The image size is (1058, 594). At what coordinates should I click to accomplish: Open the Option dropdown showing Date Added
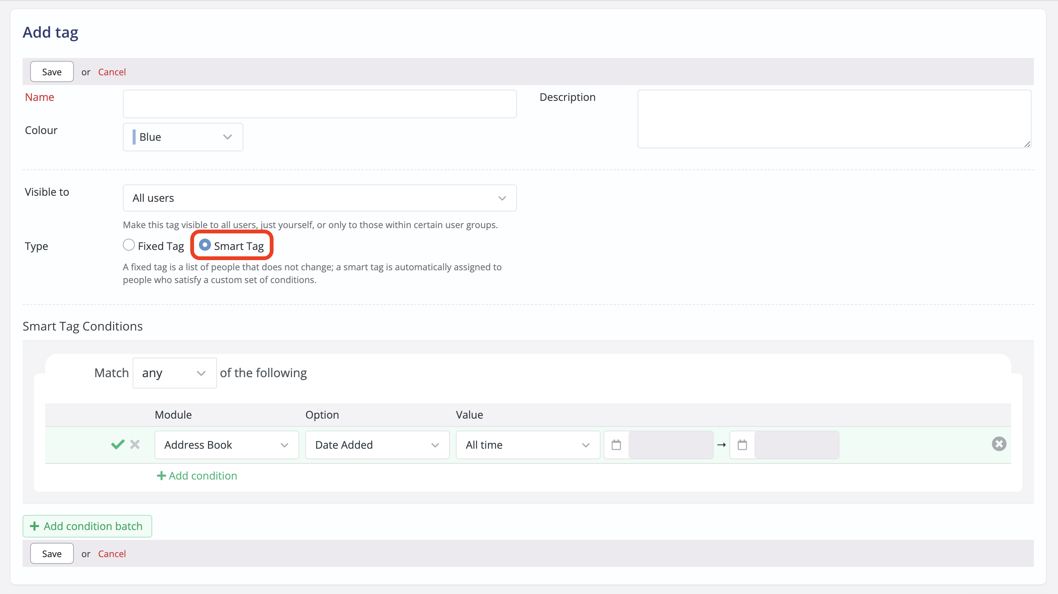(377, 445)
